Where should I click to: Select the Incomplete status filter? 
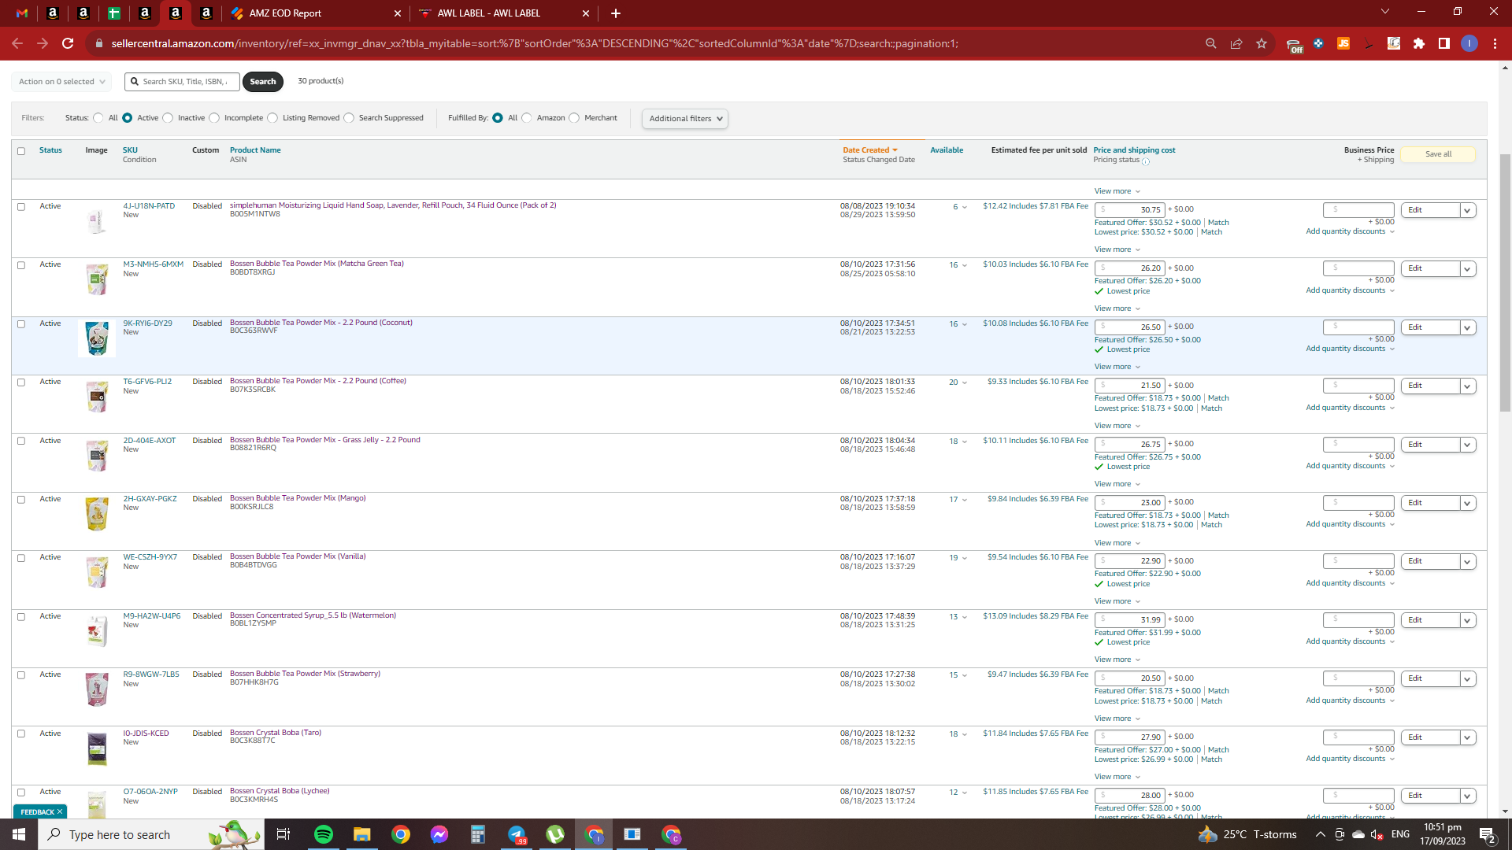click(213, 118)
